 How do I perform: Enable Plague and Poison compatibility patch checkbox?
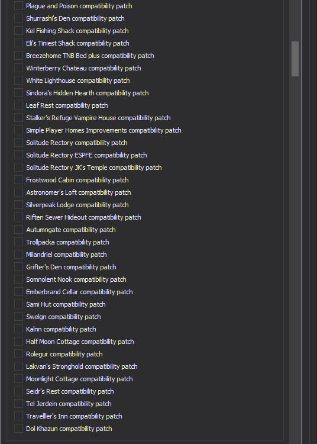pos(19,6)
